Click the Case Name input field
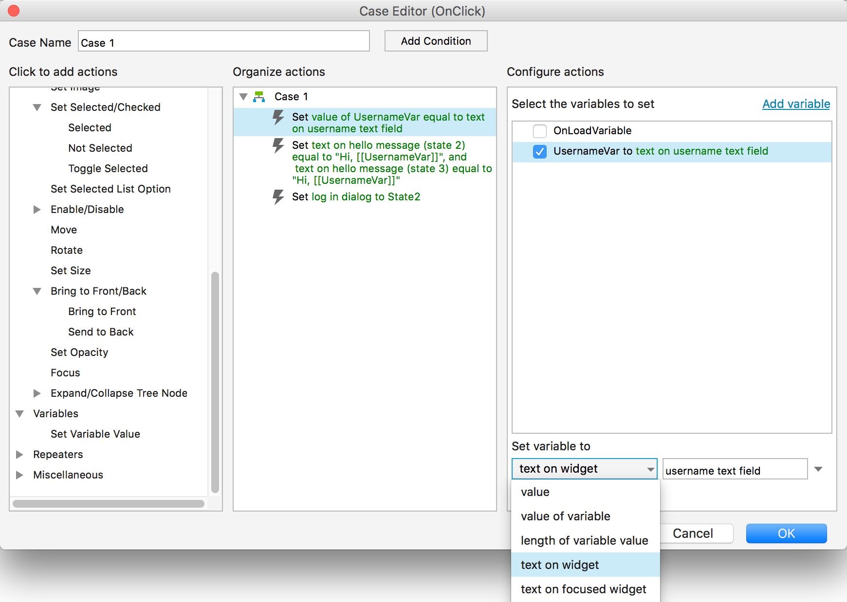Image resolution: width=847 pixels, height=602 pixels. pyautogui.click(x=224, y=41)
